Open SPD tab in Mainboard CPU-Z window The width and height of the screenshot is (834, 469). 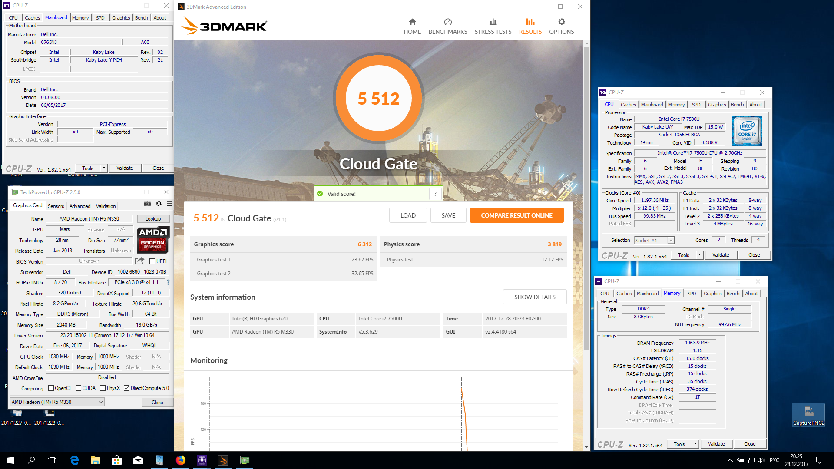[x=100, y=18]
